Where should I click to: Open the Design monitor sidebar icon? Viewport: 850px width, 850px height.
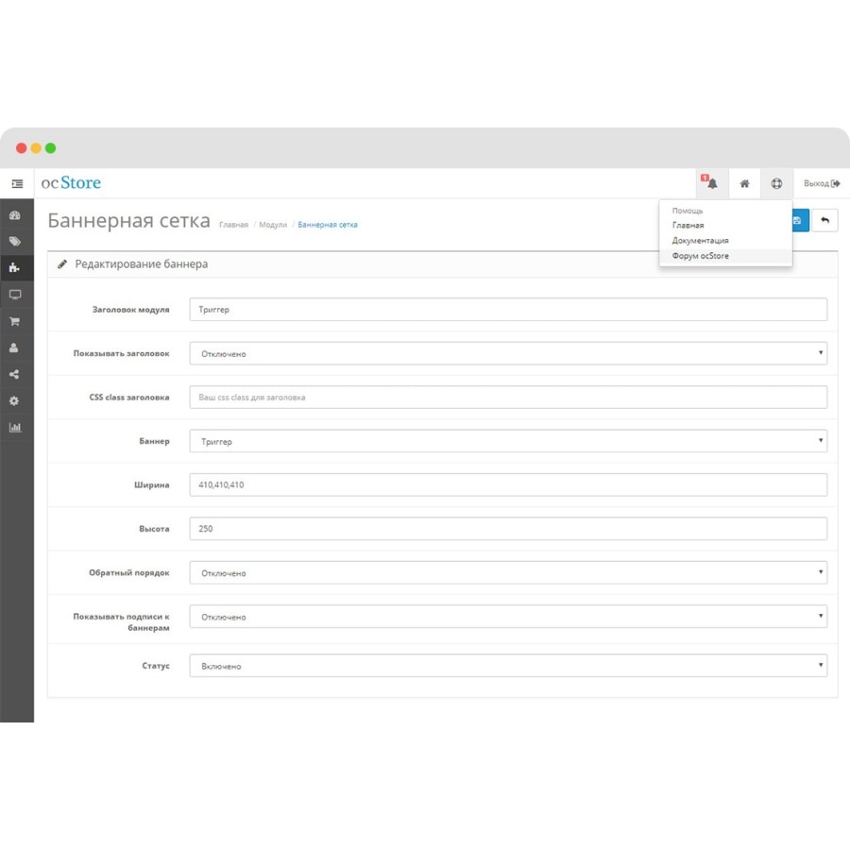(15, 295)
